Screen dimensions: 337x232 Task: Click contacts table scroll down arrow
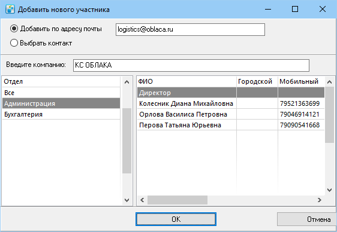pyautogui.click(x=329, y=190)
